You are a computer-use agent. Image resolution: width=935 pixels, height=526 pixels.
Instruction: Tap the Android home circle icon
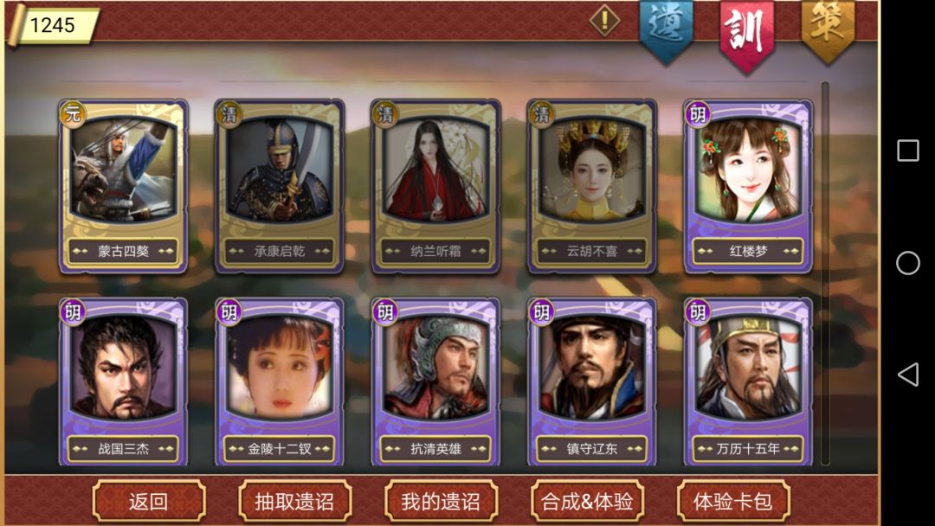click(907, 263)
